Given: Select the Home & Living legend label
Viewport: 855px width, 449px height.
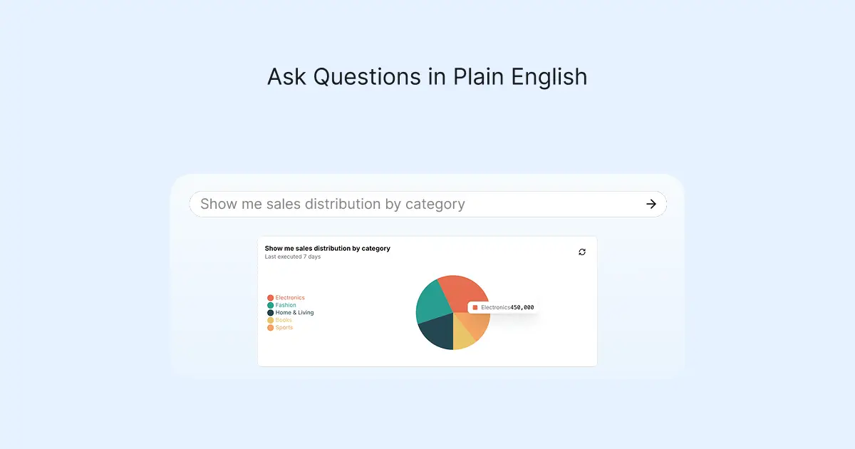Looking at the screenshot, I should click(294, 313).
